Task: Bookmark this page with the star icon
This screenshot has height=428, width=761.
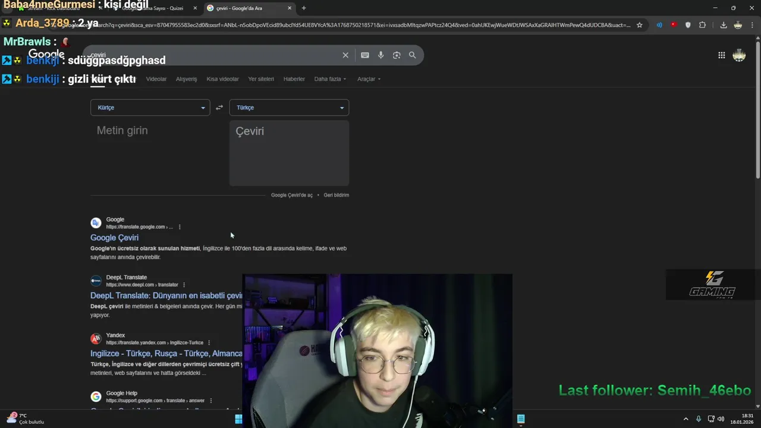Action: pyautogui.click(x=640, y=25)
